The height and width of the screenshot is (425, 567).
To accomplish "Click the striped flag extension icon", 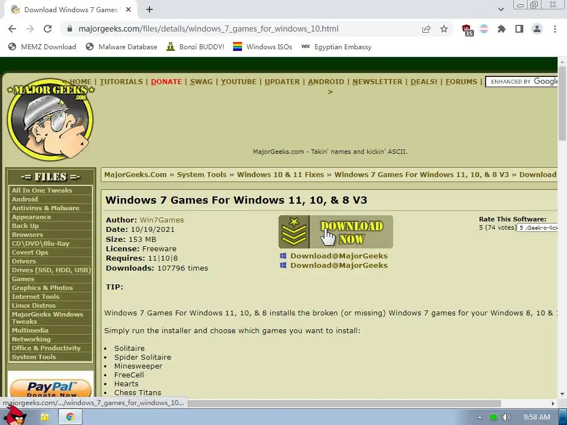I will (x=484, y=29).
